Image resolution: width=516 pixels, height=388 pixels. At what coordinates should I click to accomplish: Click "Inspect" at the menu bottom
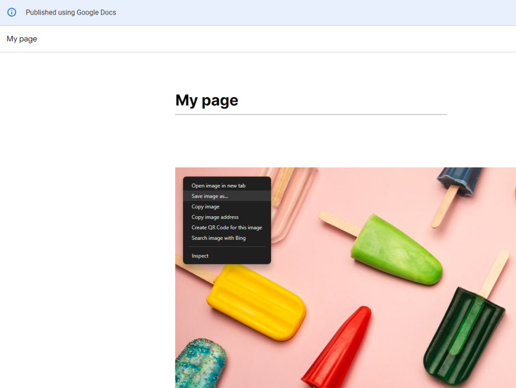pyautogui.click(x=200, y=255)
